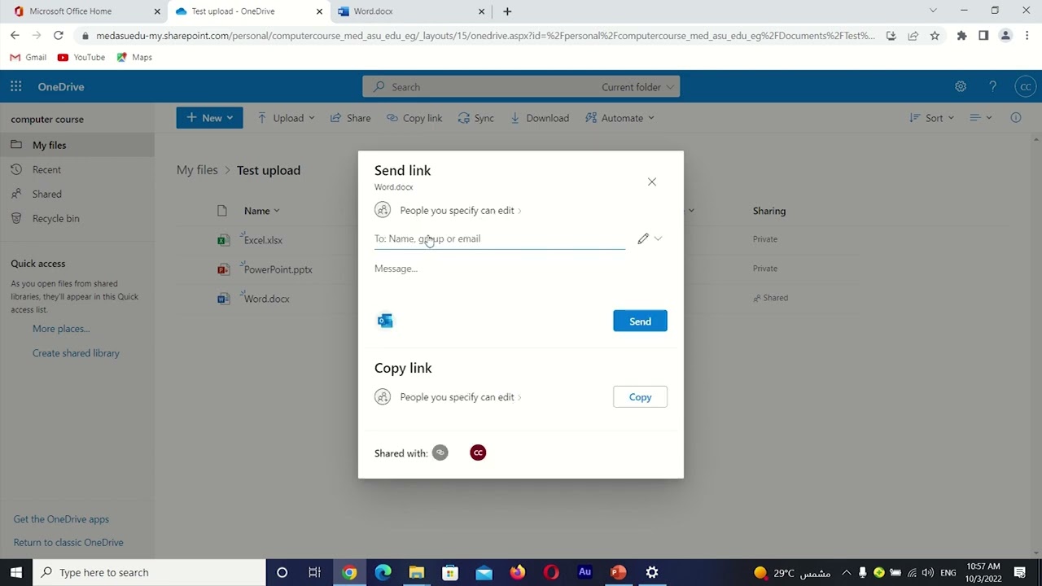This screenshot has height=586, width=1042.
Task: Click the Outlook icon in Send link dialog
Action: click(x=385, y=321)
